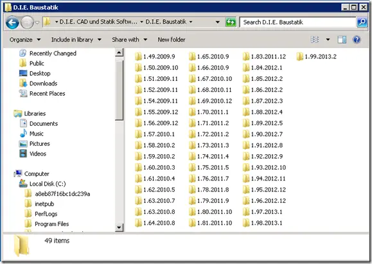This screenshot has width=372, height=264.
Task: Select folder icon of 1.57.2010.1
Action: (138, 134)
